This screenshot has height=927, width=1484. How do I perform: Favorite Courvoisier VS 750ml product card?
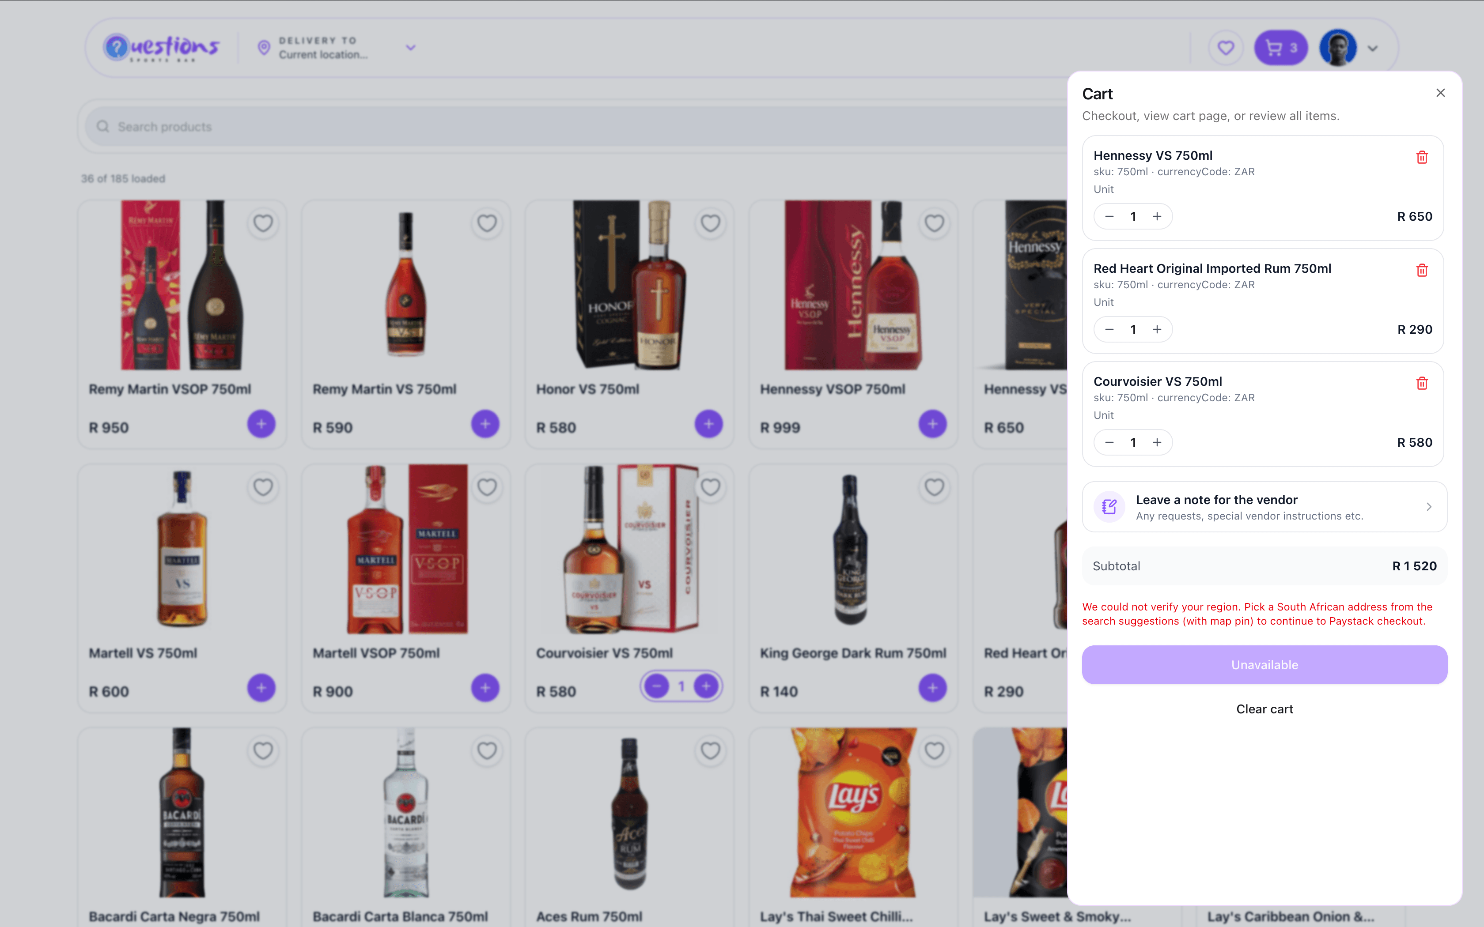point(710,487)
